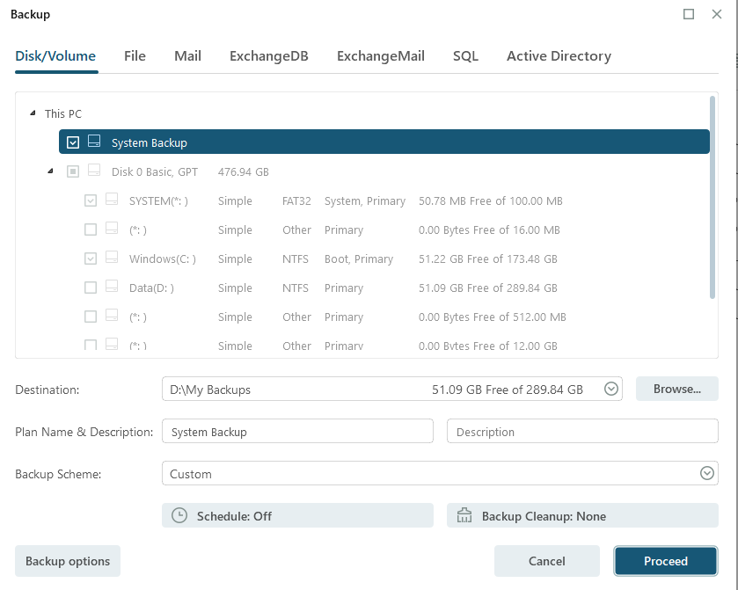
Task: Maximize the Backup window
Action: tap(689, 14)
